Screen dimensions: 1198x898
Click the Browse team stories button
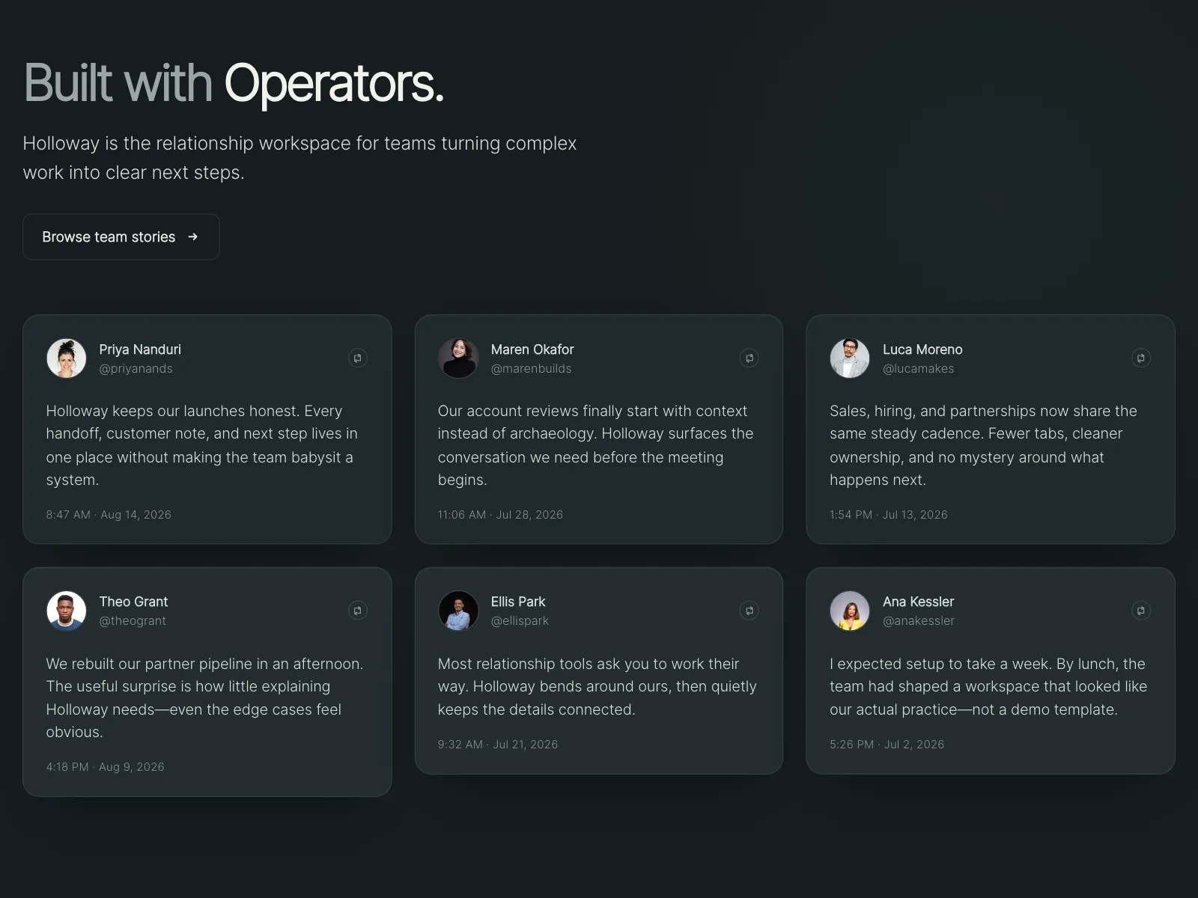pos(121,236)
